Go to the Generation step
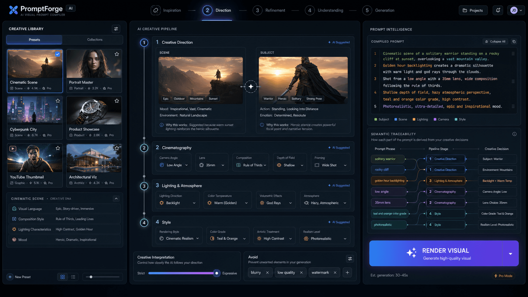This screenshot has height=297, width=528. (378, 10)
